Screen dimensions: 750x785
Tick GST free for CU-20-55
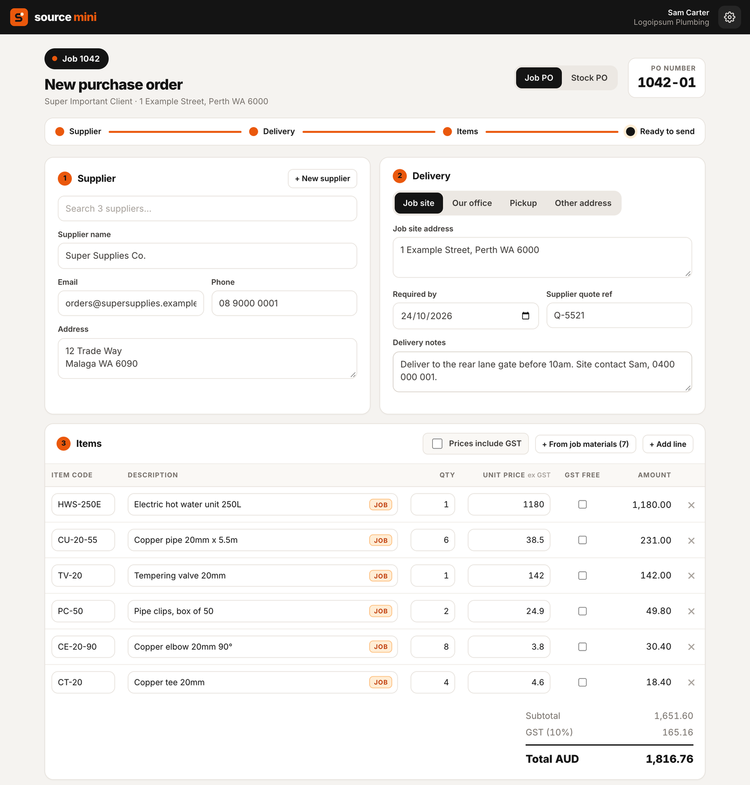click(582, 540)
